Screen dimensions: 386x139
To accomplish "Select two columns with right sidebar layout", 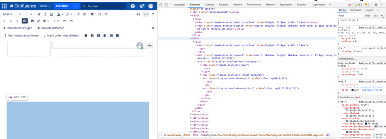I will 105,35.
